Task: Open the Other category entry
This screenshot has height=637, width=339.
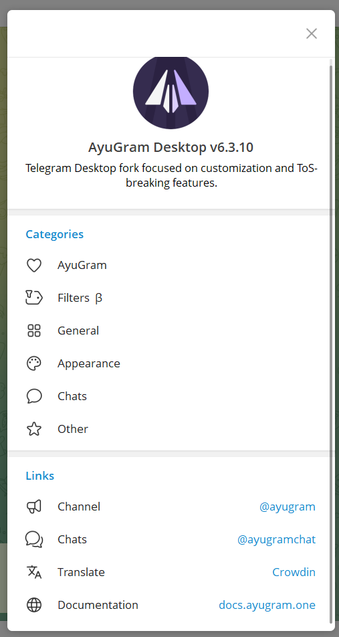Action: 170,429
